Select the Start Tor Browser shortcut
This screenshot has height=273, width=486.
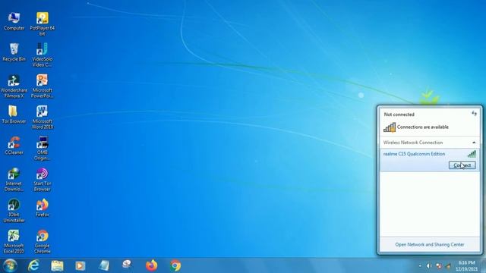[x=43, y=180]
